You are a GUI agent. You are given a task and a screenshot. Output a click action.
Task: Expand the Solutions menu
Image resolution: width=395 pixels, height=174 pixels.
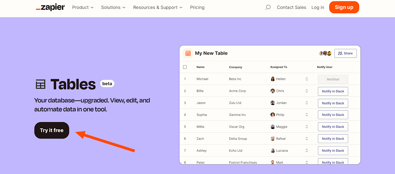tap(113, 7)
